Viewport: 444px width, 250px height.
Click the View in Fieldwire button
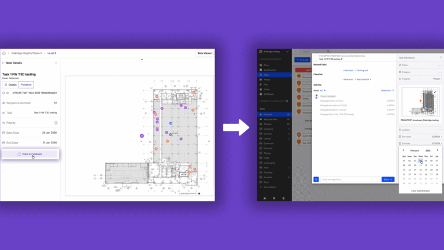pos(29,154)
